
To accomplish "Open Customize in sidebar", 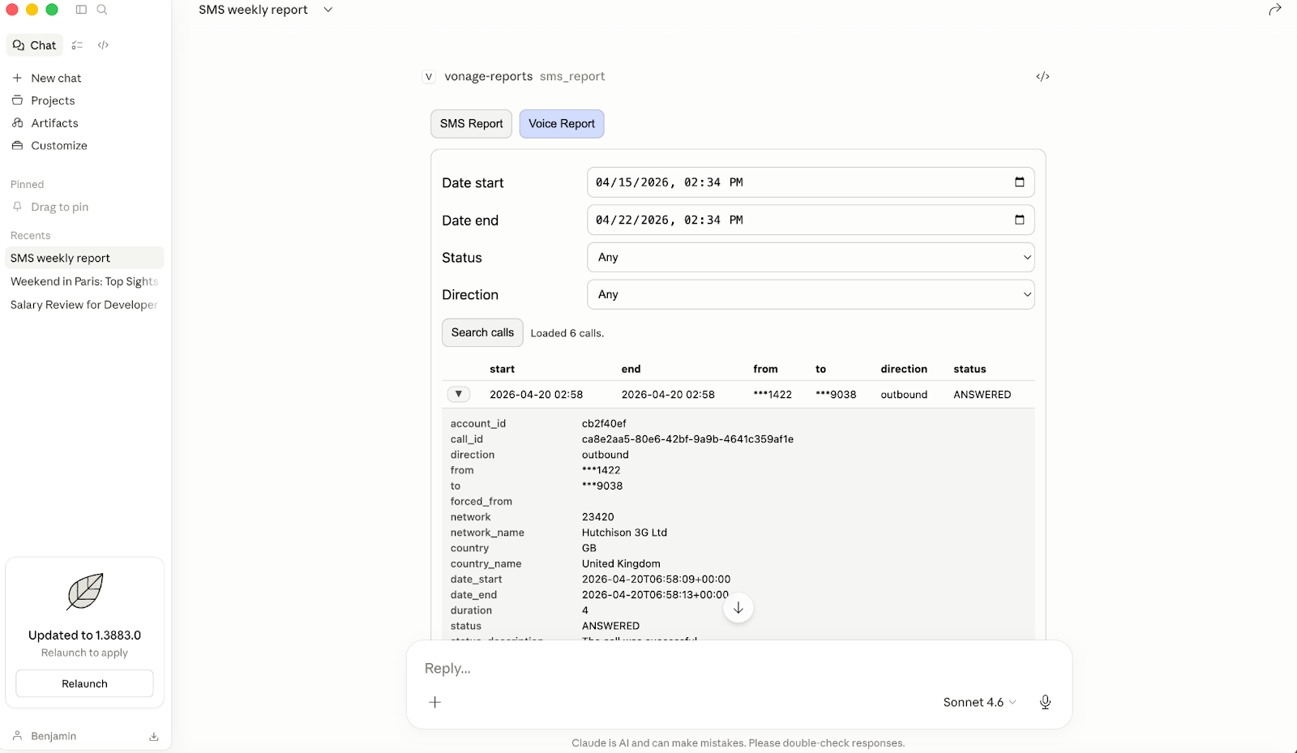I will click(x=59, y=146).
